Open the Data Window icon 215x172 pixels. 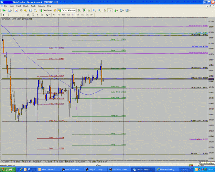tap(21, 10)
